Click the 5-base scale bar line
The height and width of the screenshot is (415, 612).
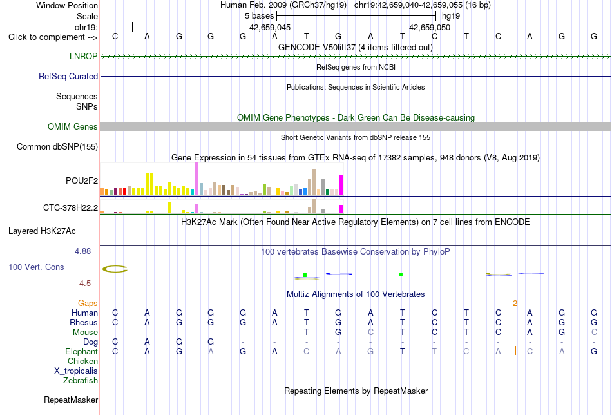356,16
